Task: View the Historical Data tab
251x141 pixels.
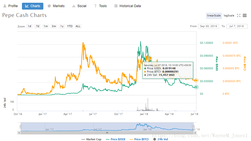Action: [x=128, y=6]
